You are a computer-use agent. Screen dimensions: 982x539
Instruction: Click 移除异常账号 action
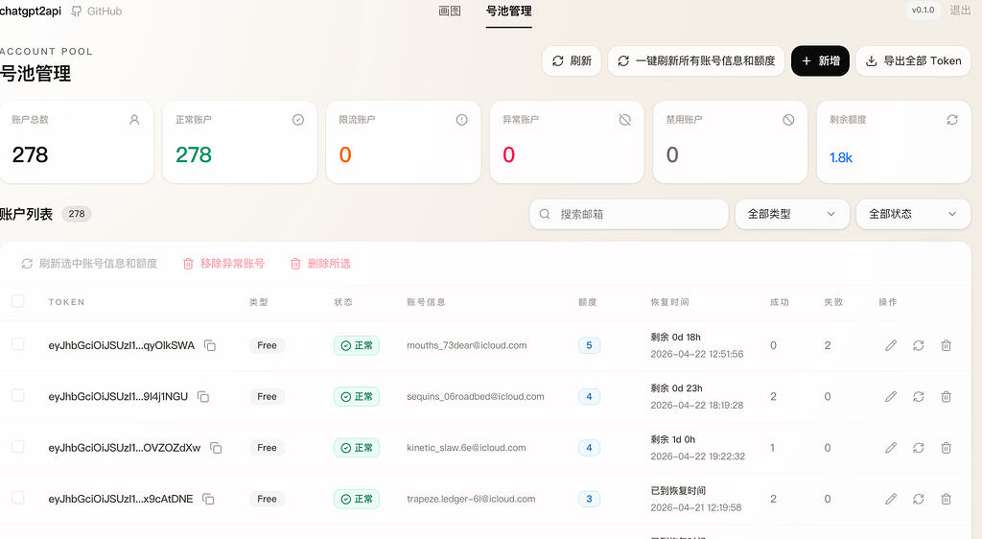coord(223,264)
